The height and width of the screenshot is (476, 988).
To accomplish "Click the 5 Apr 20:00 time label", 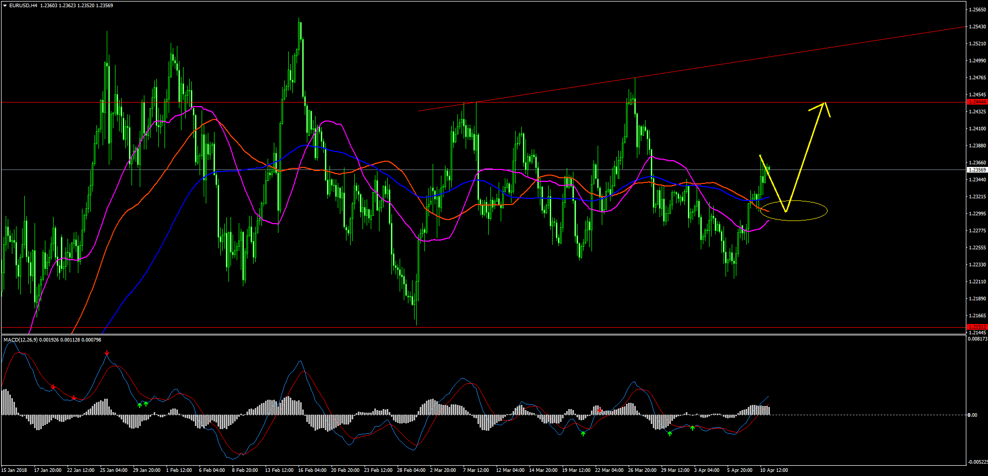I will tap(740, 470).
